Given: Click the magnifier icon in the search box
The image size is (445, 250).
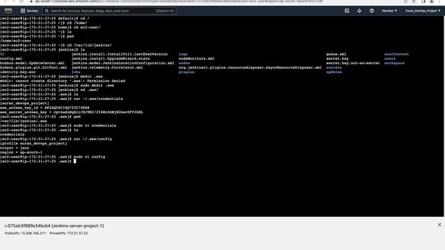Looking at the screenshot, I should (47, 11).
